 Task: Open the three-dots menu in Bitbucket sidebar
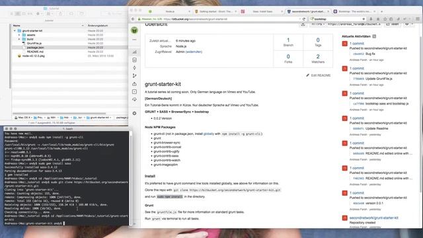tap(134, 40)
